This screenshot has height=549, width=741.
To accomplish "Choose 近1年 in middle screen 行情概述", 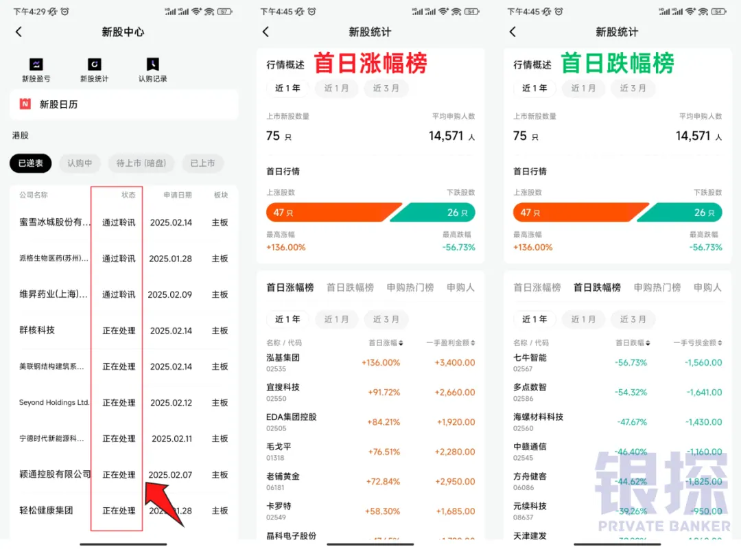I will 287,88.
